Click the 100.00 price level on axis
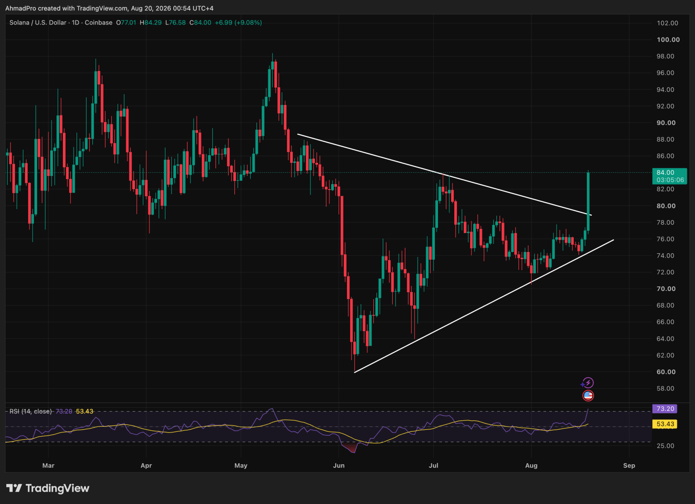The height and width of the screenshot is (504, 695). (668, 40)
